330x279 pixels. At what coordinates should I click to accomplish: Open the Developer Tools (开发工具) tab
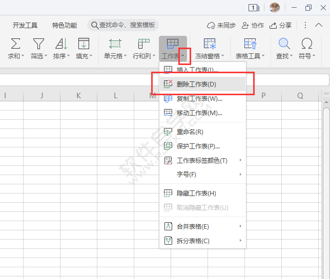25,26
